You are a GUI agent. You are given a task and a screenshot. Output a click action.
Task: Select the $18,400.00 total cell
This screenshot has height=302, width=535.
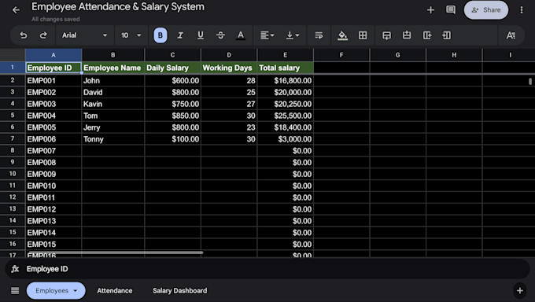click(286, 127)
